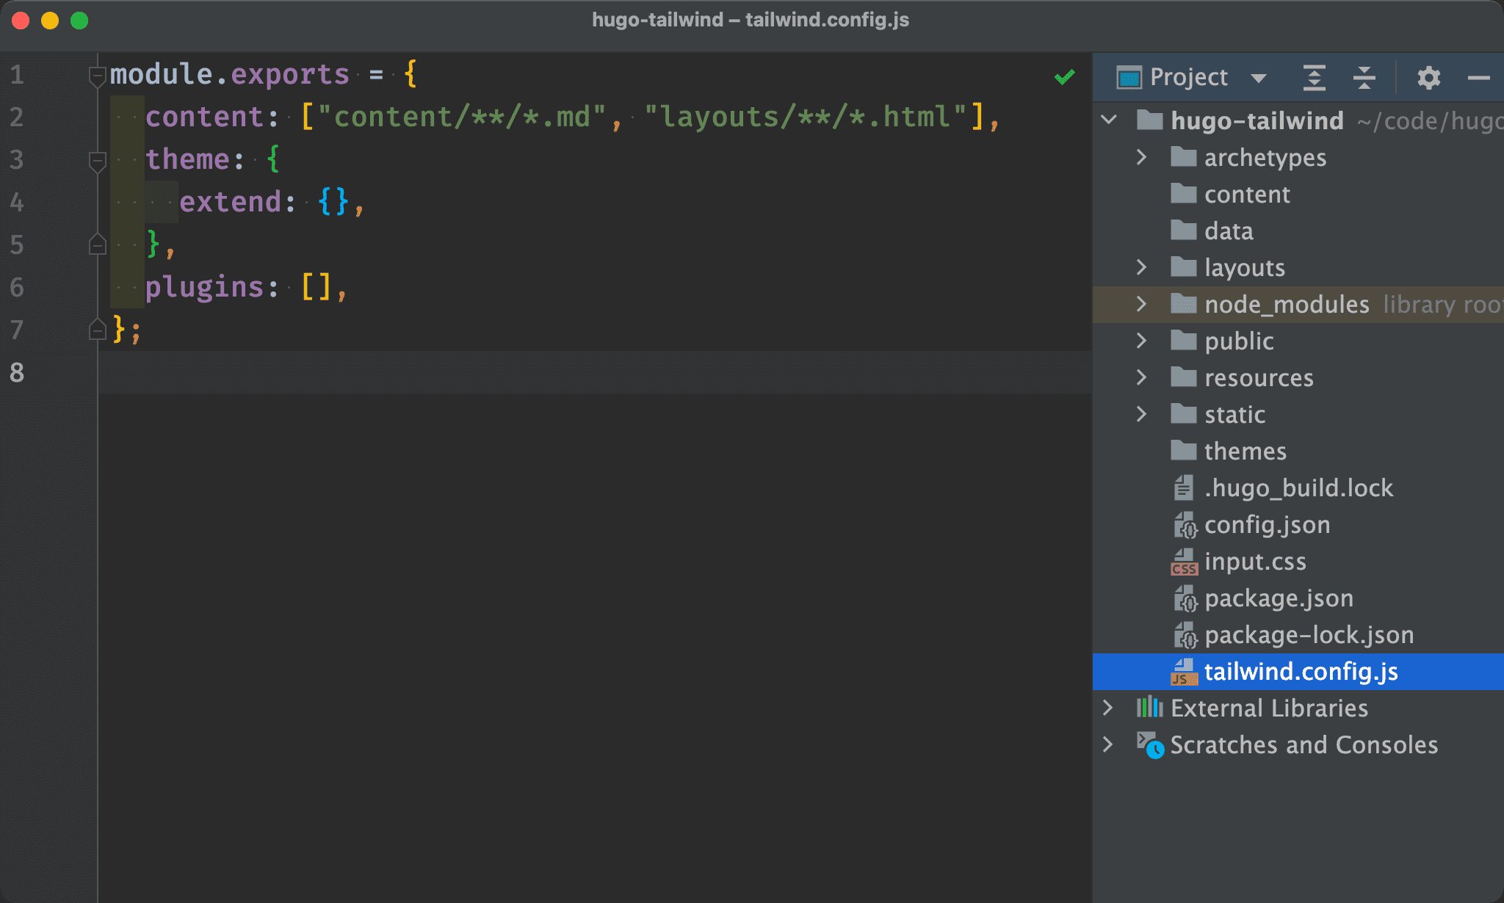This screenshot has height=903, width=1504.
Task: Open .hugo_build.lock file name
Action: [1298, 488]
